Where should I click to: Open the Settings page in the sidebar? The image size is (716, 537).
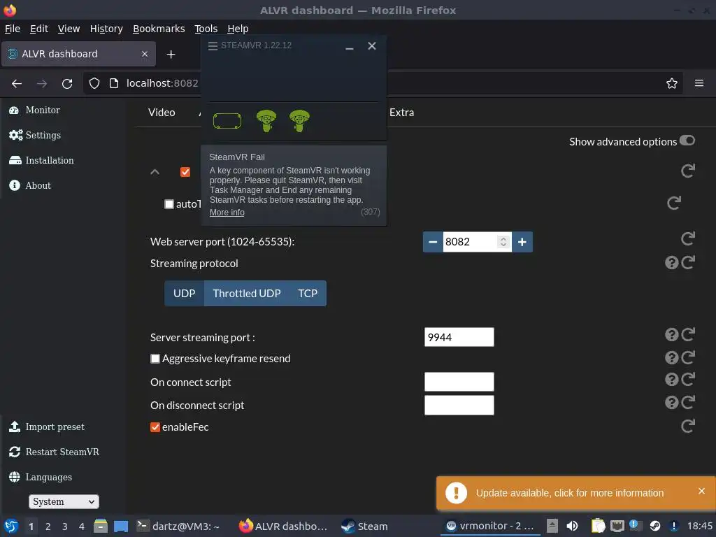[35, 135]
